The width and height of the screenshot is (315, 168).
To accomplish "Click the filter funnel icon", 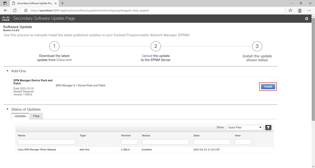I will click(x=268, y=127).
